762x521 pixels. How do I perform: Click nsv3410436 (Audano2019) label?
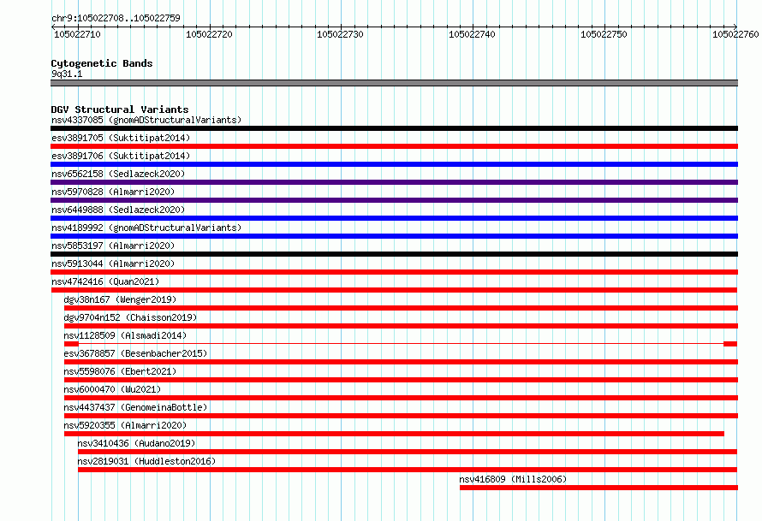click(x=136, y=443)
